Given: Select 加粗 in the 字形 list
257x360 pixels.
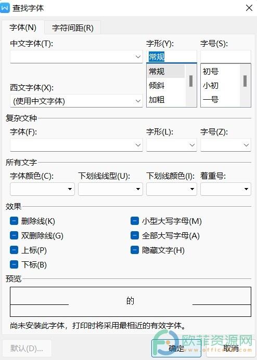Looking at the screenshot, I should 157,100.
